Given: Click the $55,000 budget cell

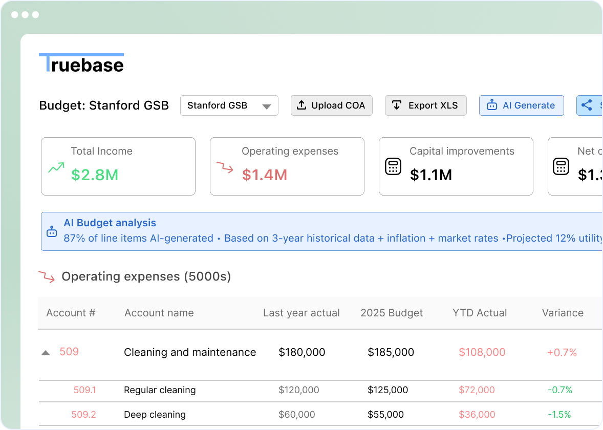Looking at the screenshot, I should (x=386, y=414).
